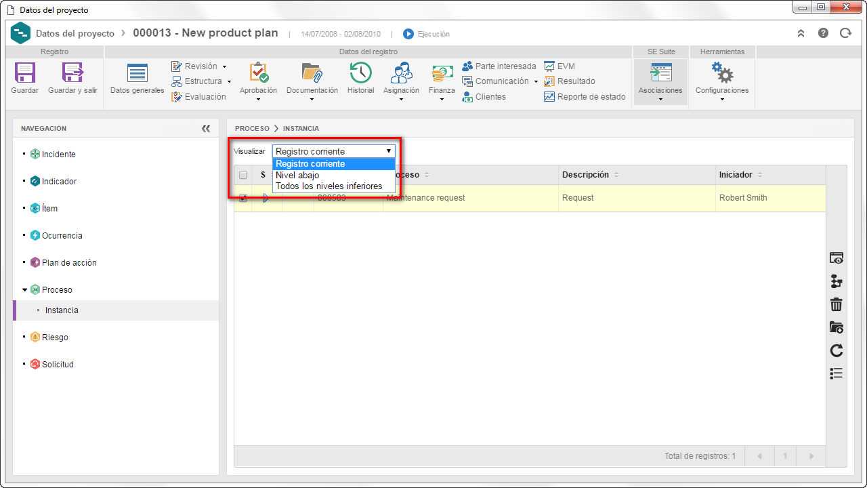
Task: Collapse the Proceso tree node
Action: pos(25,290)
